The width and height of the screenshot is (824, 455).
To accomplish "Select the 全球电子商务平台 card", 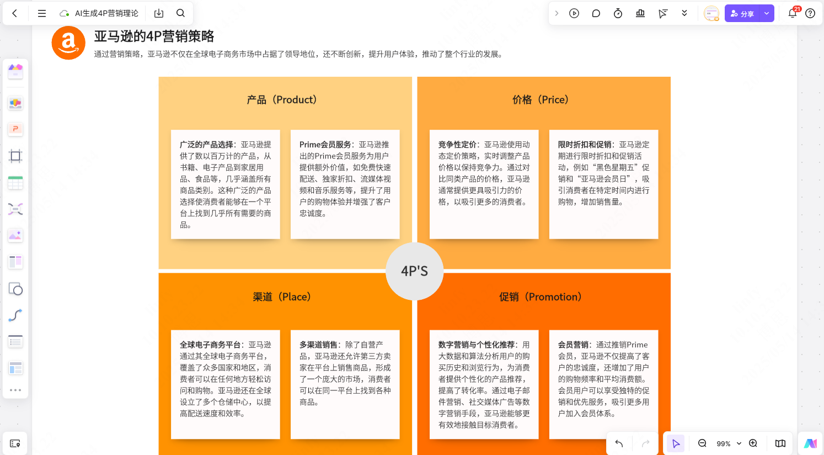I will [x=226, y=384].
